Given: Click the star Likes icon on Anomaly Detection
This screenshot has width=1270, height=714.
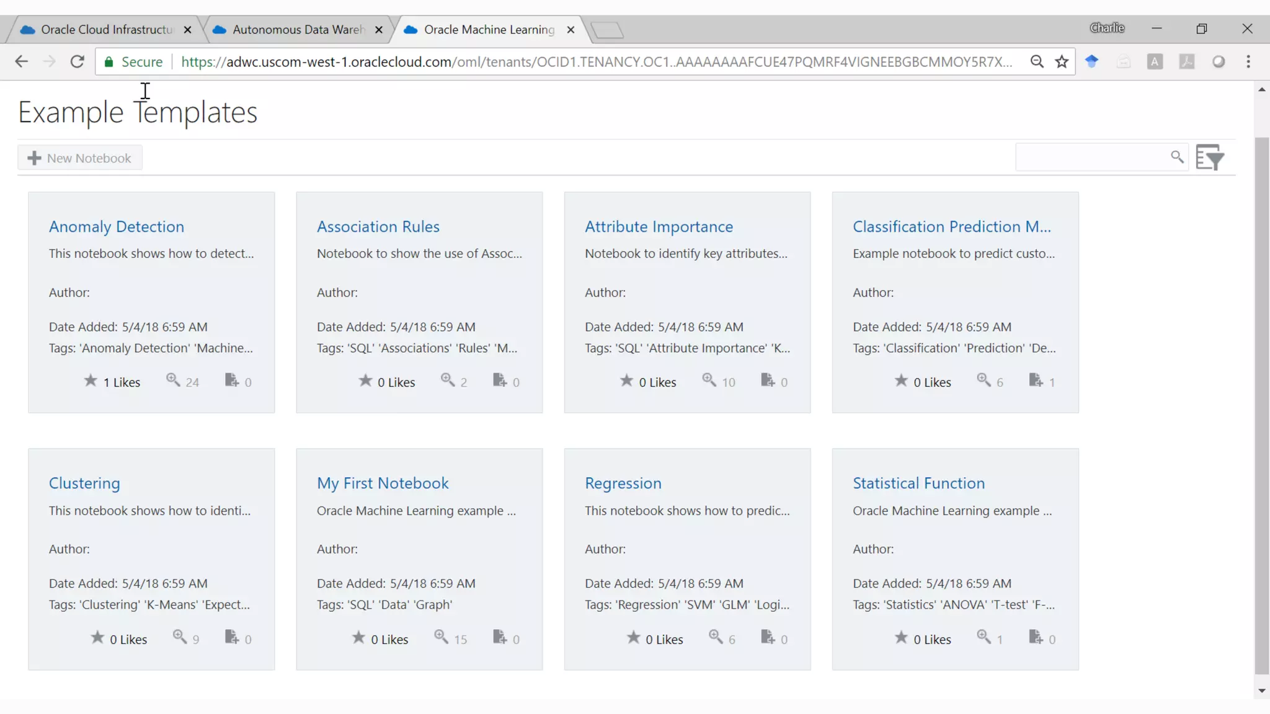Looking at the screenshot, I should pos(91,381).
